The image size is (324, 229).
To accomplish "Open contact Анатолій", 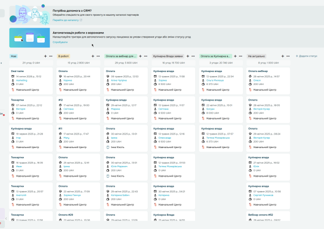I will point(21,195).
